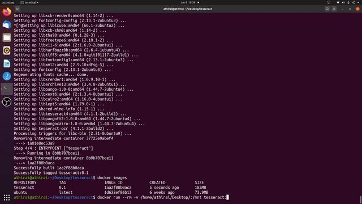Click the 'latest' tag in the ubuntu row
This screenshot has width=362, height=204.
click(x=66, y=193)
